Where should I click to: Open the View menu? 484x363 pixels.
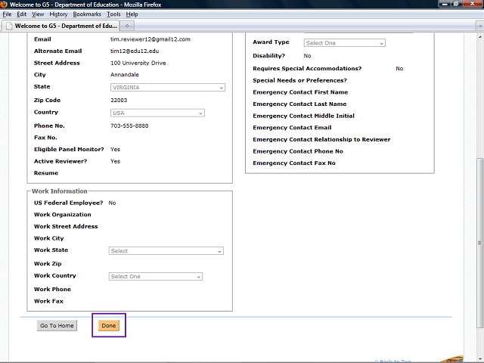point(38,14)
